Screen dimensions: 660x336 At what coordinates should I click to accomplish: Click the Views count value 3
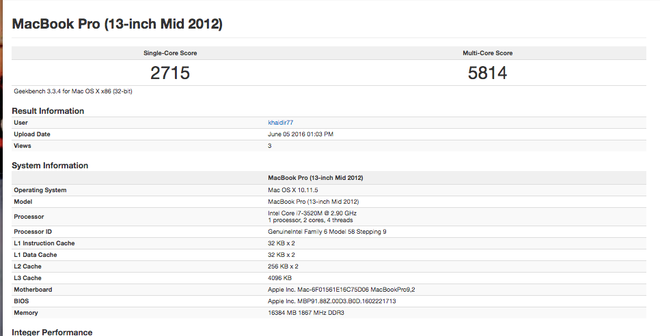pyautogui.click(x=269, y=146)
